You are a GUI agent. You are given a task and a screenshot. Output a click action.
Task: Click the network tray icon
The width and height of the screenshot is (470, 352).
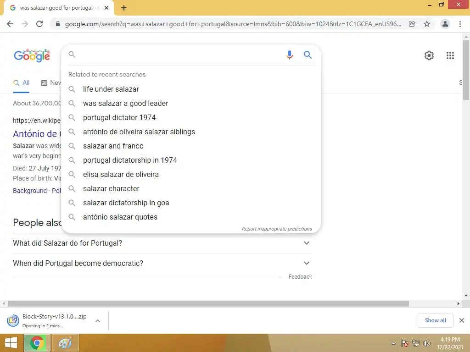click(416, 343)
